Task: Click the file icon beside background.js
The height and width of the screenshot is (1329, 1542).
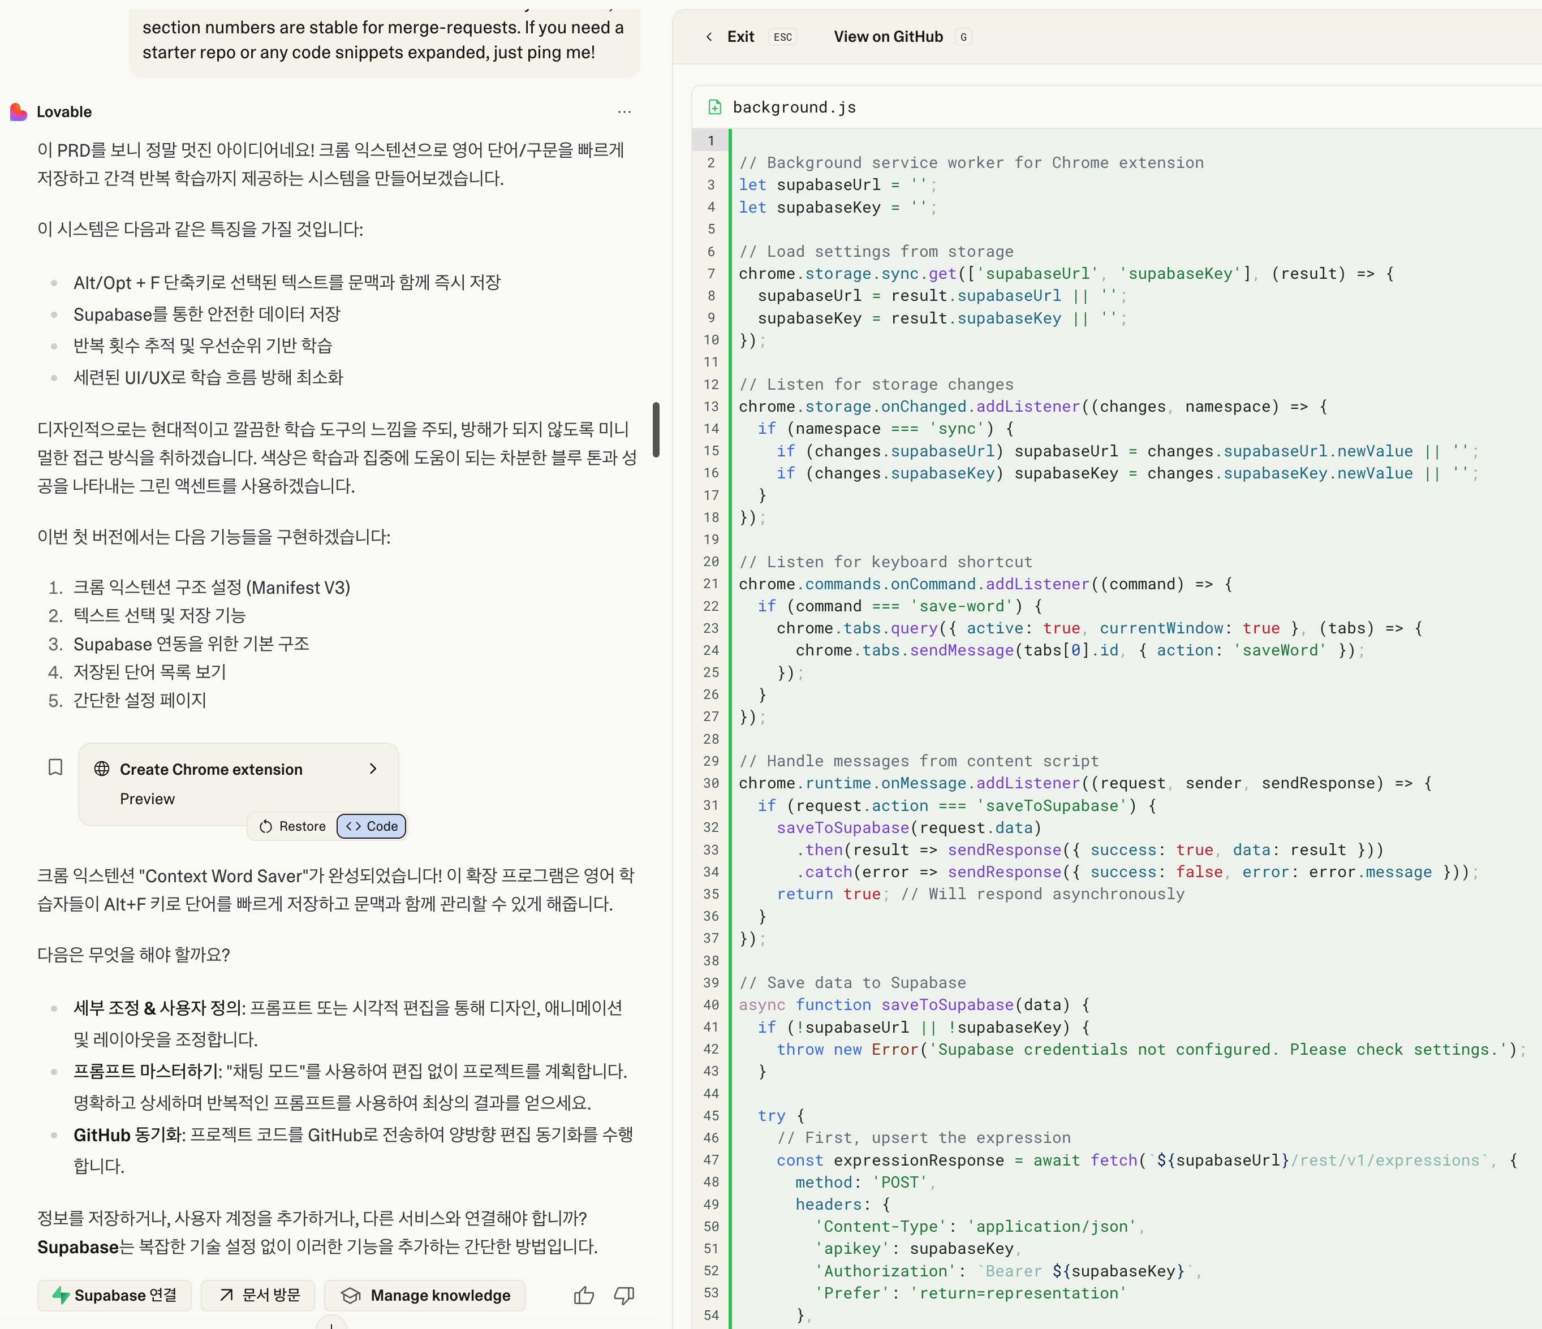Action: [714, 107]
